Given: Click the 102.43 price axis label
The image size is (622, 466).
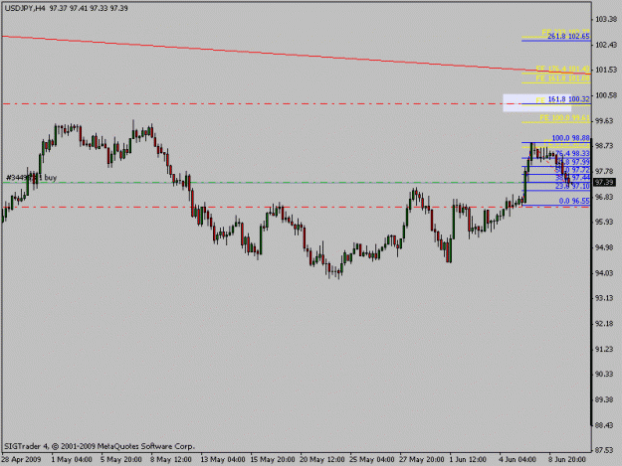Looking at the screenshot, I should coord(606,45).
